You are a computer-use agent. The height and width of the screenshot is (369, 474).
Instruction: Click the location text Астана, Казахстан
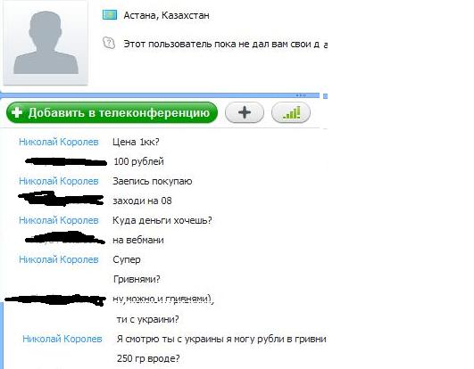166,15
